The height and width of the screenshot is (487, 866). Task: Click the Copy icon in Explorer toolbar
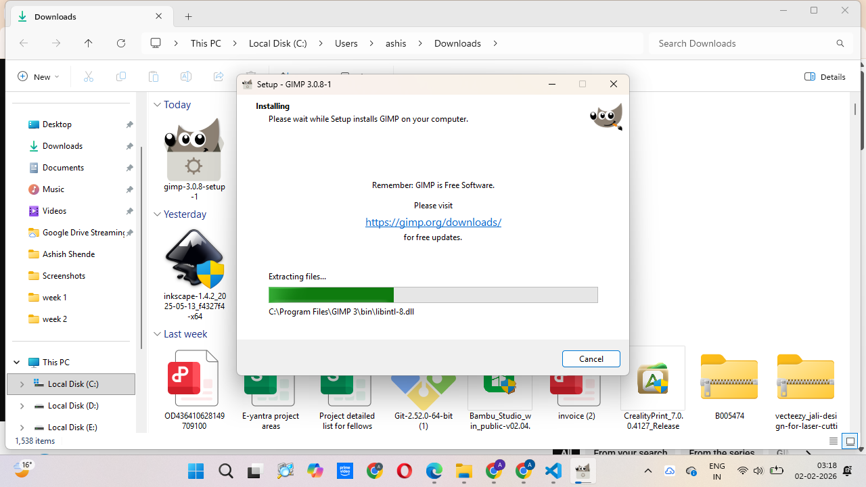click(121, 76)
